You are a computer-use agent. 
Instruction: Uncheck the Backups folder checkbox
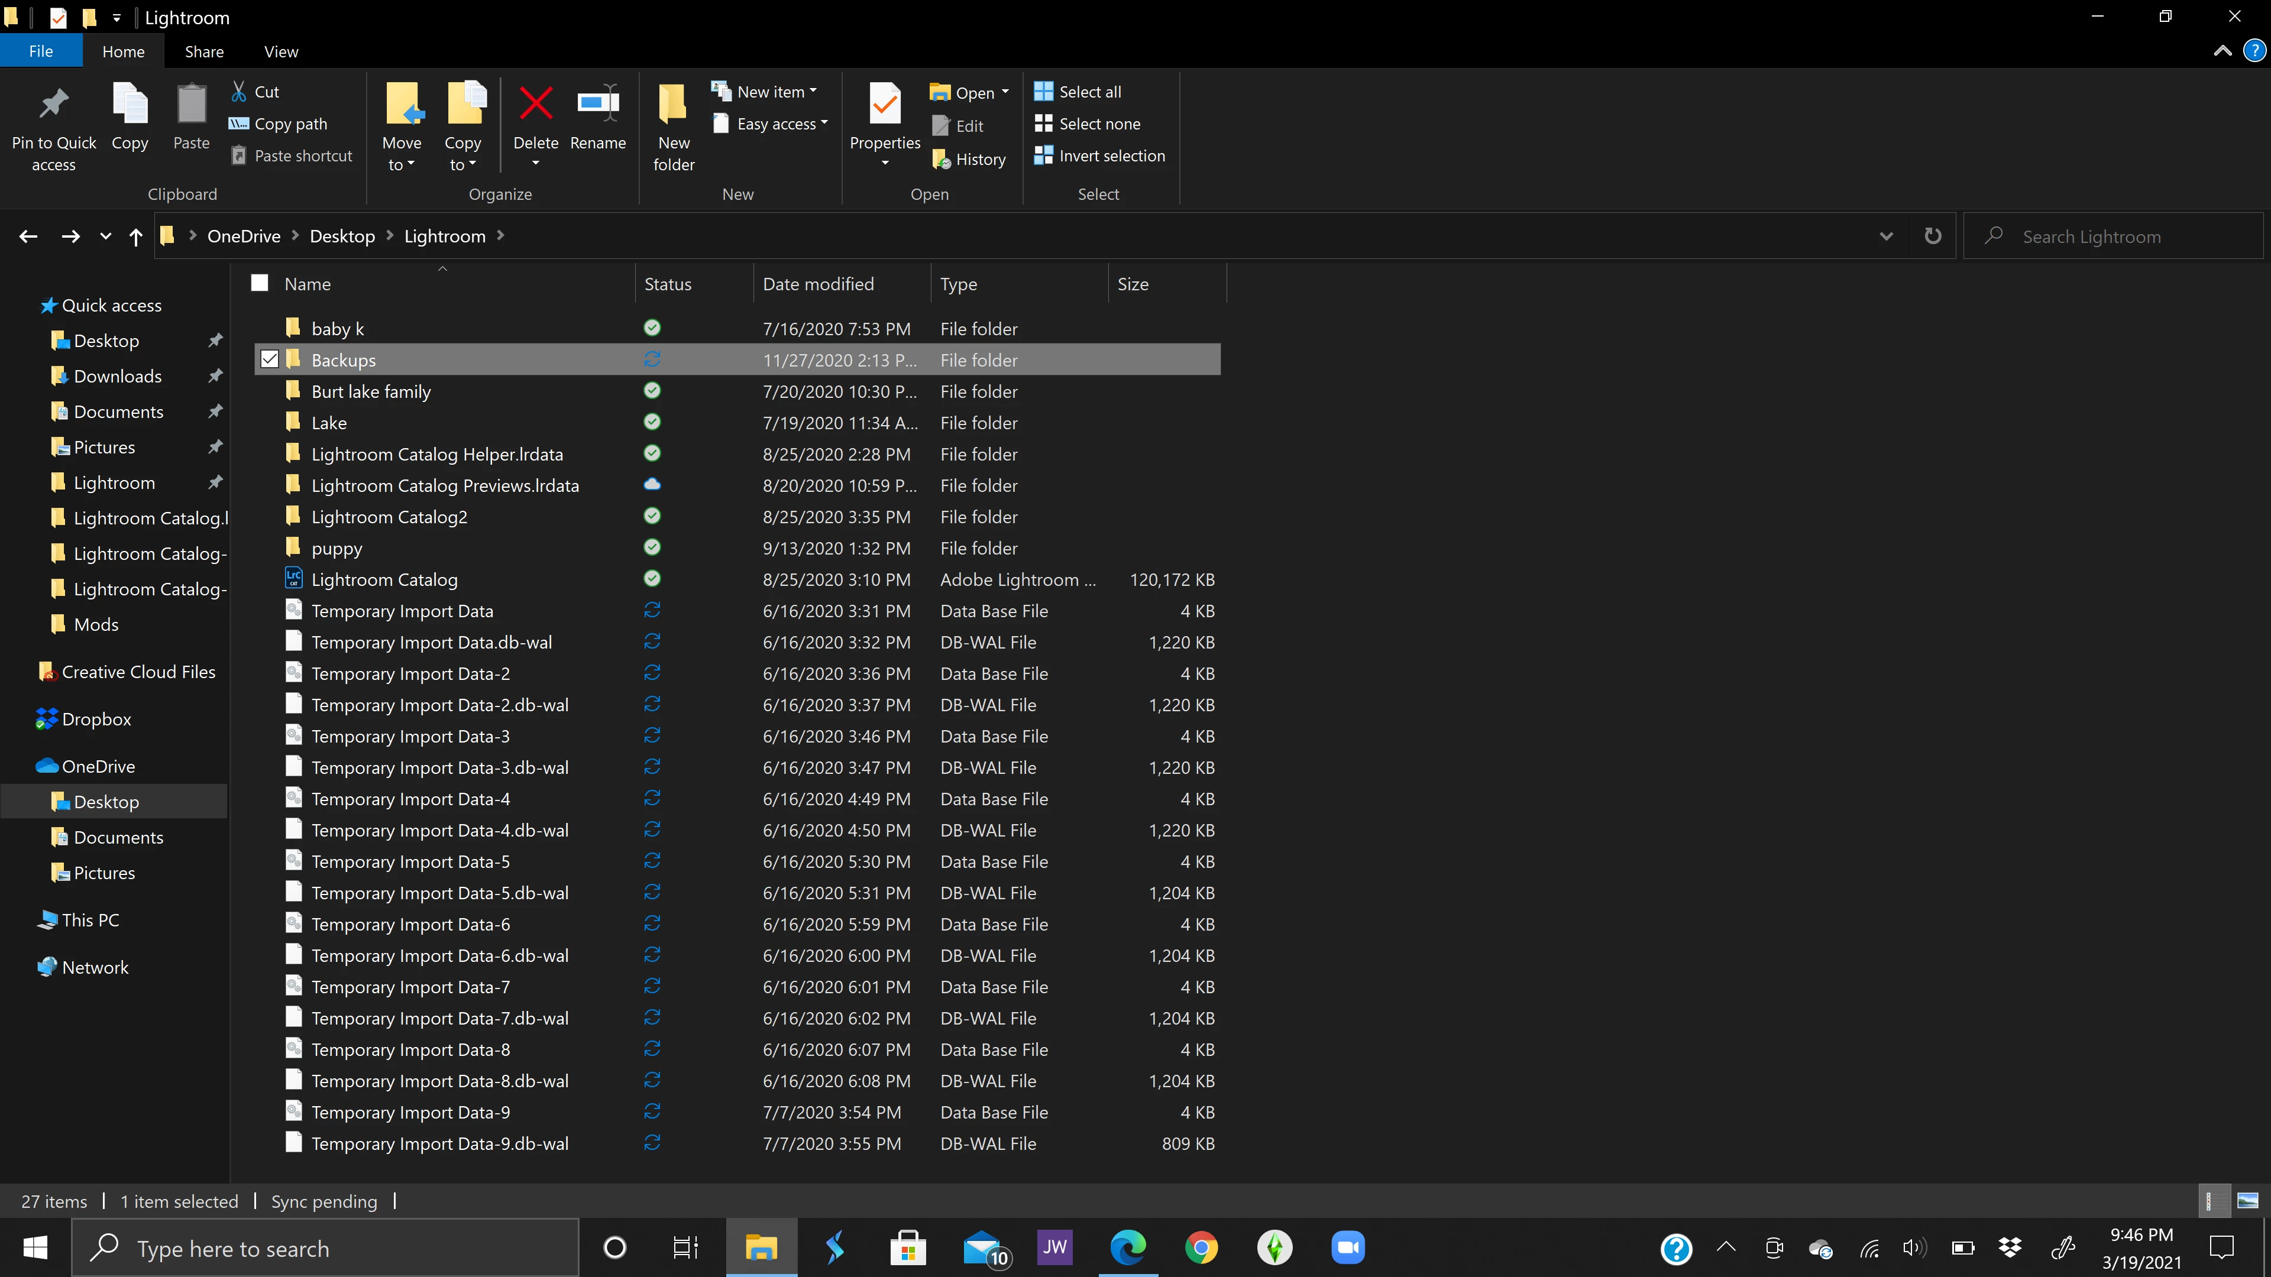tap(270, 359)
